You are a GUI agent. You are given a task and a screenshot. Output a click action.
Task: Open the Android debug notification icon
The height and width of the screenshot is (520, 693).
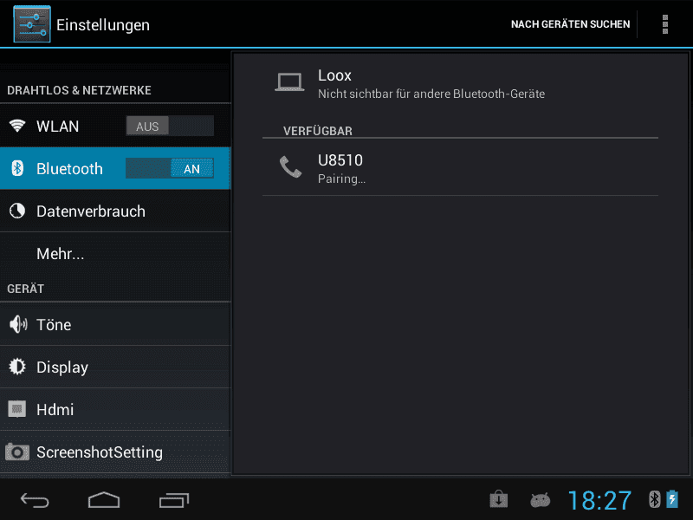(x=540, y=500)
